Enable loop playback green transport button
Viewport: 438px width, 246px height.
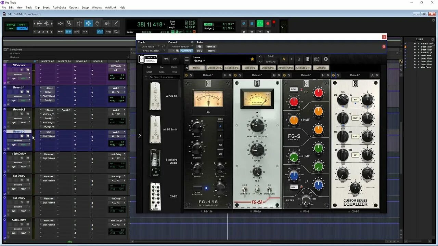(260, 24)
